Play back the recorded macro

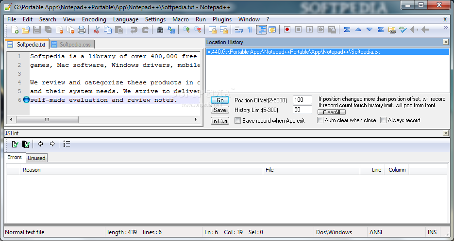pyautogui.click(x=309, y=30)
